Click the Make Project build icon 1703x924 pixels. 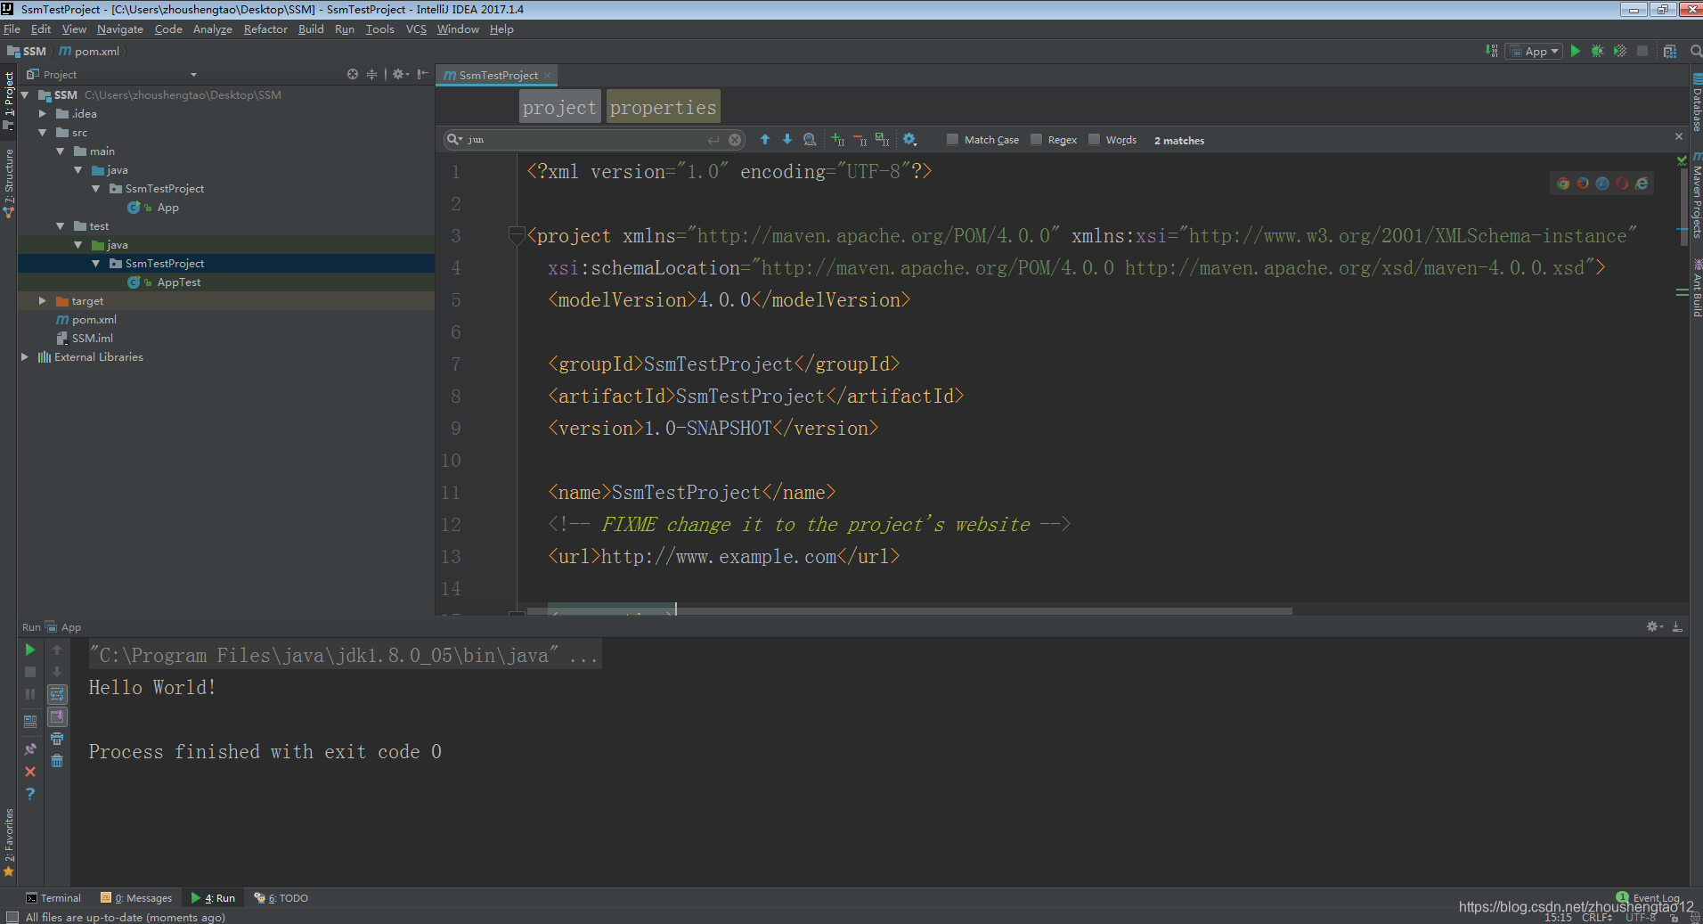click(1491, 51)
